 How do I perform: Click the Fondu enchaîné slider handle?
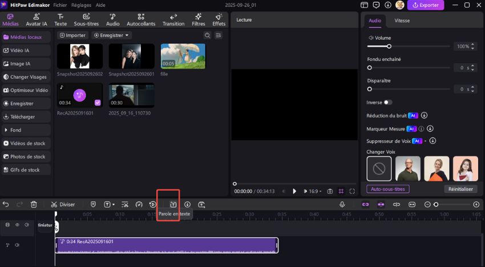[369, 68]
